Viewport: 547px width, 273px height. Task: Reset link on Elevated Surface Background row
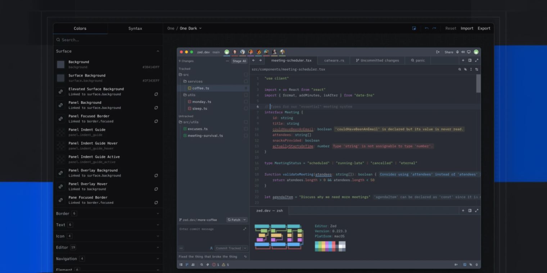156,94
